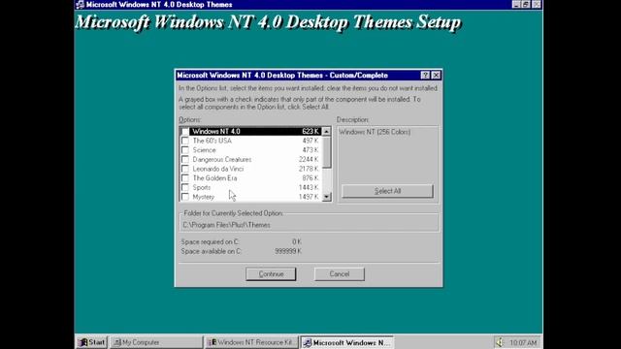Viewport: 621px width, 349px height.
Task: Switch to Windows NT Resource Kit taskbar button
Action: tap(251, 342)
